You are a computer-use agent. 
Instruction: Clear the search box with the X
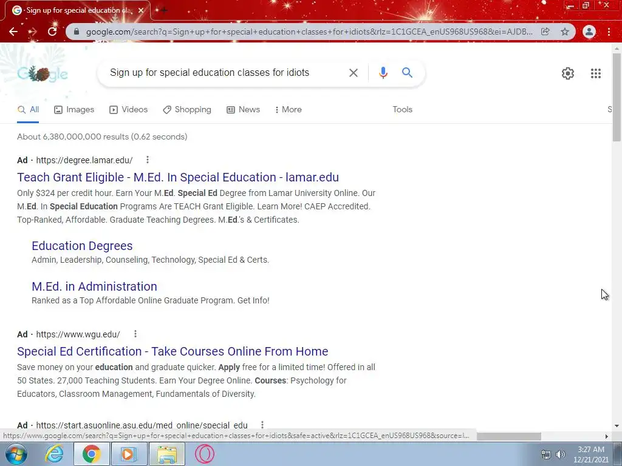click(x=353, y=73)
